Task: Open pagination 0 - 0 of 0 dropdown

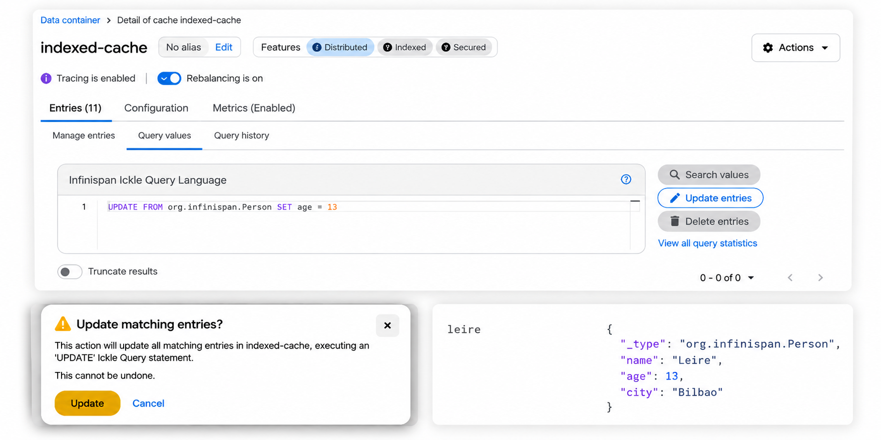Action: 727,278
